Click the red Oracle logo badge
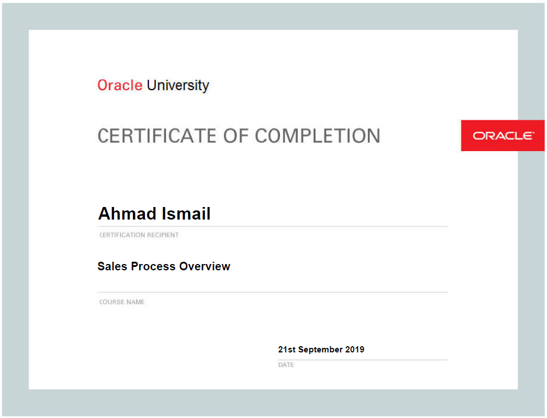The height and width of the screenshot is (418, 547). tap(503, 135)
